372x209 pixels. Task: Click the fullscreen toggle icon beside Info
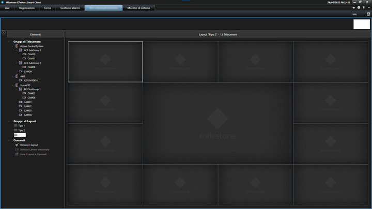(368, 14)
